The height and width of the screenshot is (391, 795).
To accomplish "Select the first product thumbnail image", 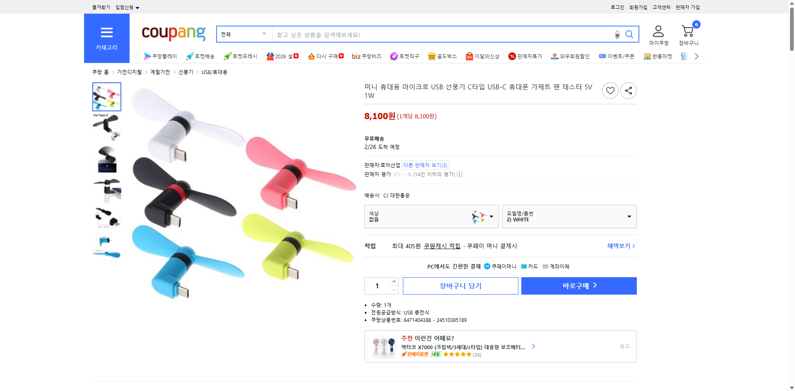I will (x=106, y=96).
